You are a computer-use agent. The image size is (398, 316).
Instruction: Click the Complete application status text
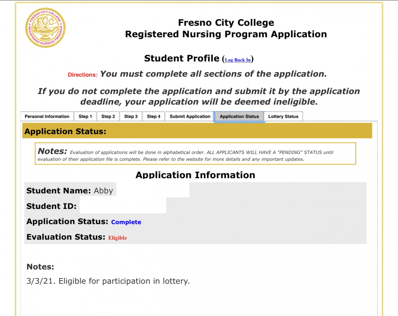pyautogui.click(x=126, y=222)
